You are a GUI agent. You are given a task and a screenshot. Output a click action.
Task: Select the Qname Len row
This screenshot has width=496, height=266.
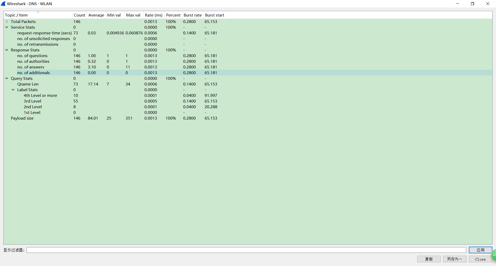tap(248, 84)
